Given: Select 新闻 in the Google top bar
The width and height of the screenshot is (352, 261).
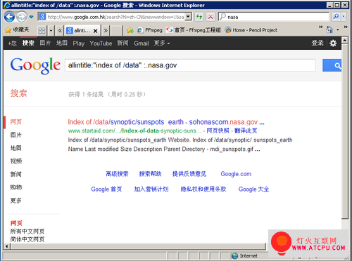Looking at the screenshot, I should click(122, 43).
